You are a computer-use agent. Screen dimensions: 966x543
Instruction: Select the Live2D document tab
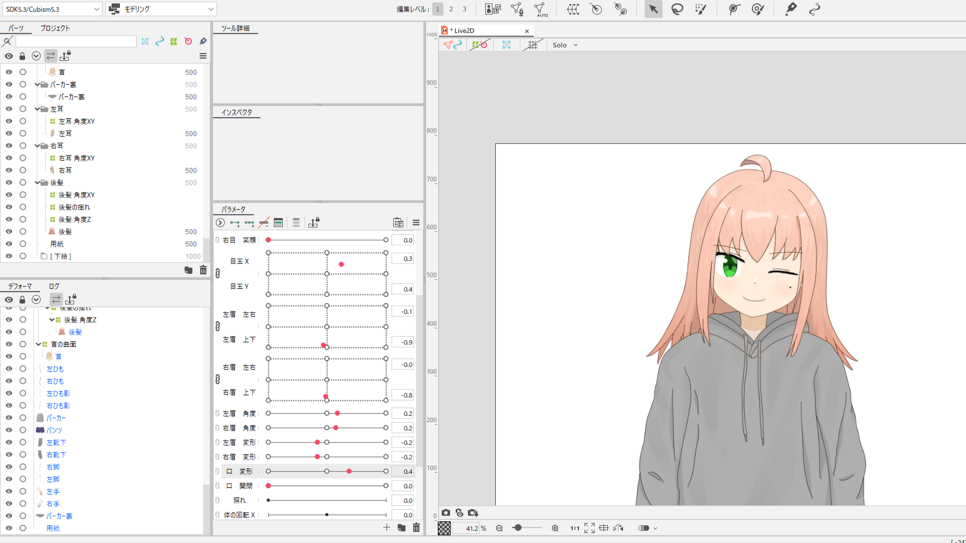point(485,31)
